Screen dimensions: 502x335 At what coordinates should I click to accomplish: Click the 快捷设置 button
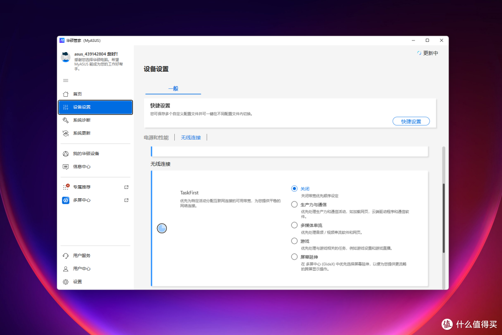(411, 121)
